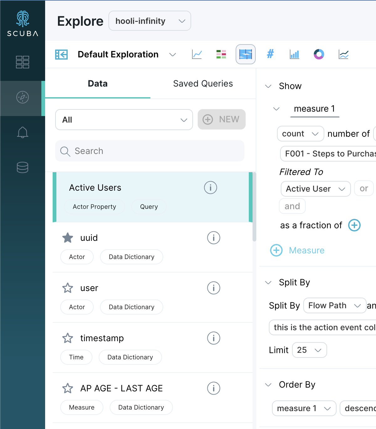Collapse the Split By section
Screen dimensions: 376x429
pyautogui.click(x=268, y=283)
